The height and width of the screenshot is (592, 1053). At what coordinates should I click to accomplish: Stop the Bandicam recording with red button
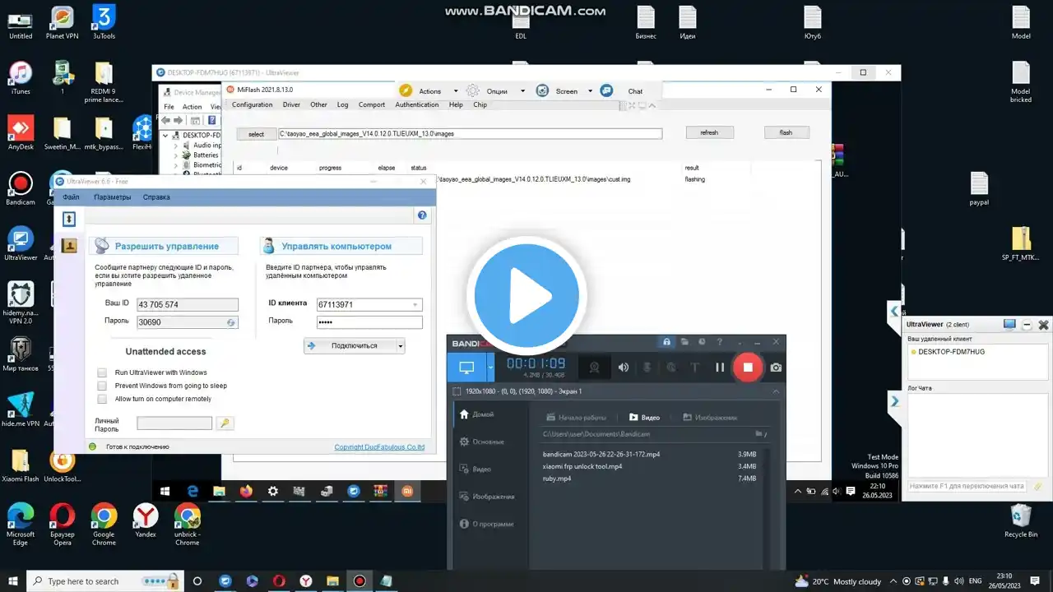(748, 368)
